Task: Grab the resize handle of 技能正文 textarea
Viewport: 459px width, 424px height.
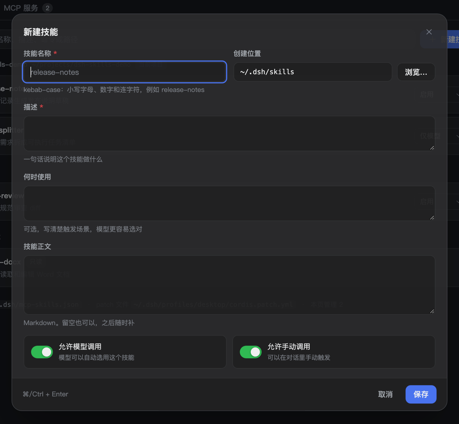Action: pos(432,311)
